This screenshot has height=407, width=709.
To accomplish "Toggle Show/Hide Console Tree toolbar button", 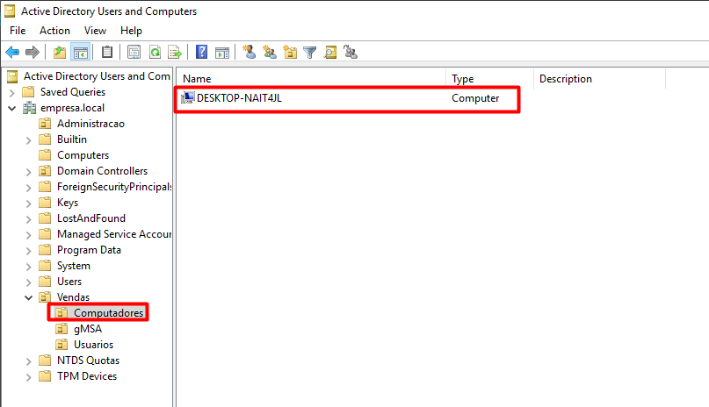I will coord(81,53).
